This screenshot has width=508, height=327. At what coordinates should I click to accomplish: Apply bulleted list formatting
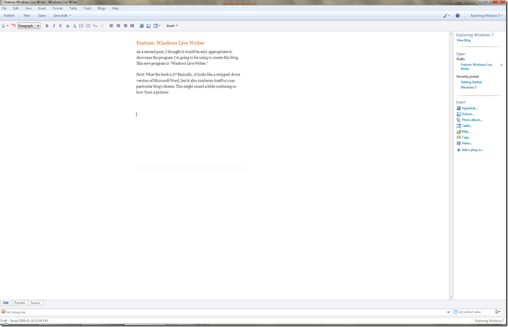88,25
